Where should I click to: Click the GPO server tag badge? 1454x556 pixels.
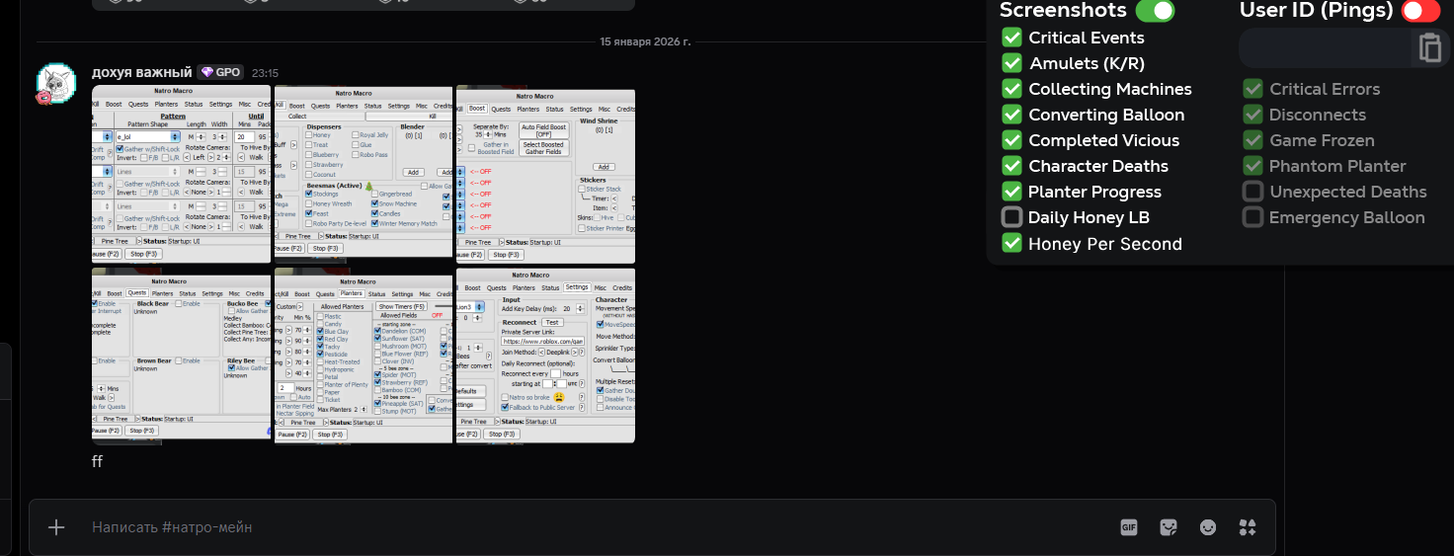pos(220,72)
